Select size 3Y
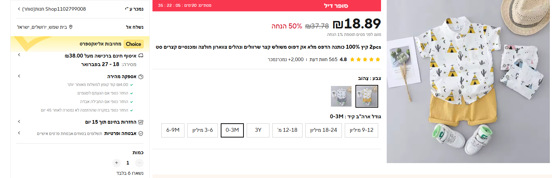552x178 pixels. [x=258, y=130]
